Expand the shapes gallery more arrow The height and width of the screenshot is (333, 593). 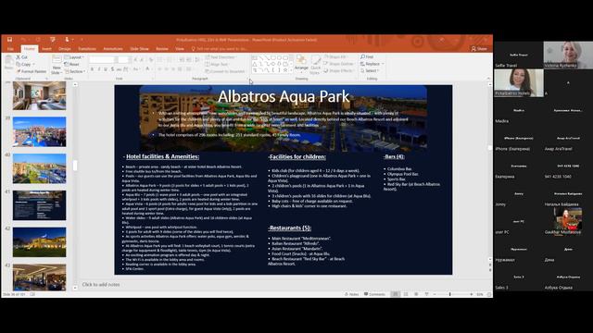point(290,70)
